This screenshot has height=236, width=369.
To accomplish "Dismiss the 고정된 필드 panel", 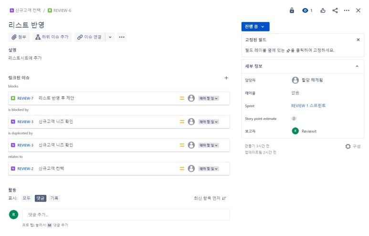I will (358, 40).
